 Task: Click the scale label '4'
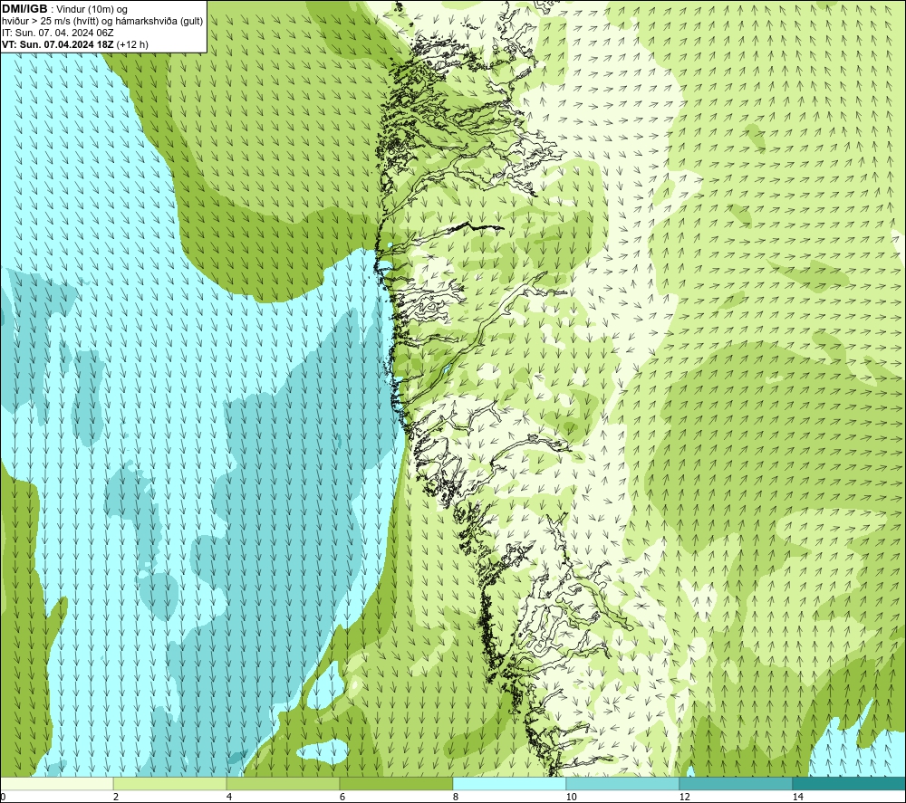(229, 797)
